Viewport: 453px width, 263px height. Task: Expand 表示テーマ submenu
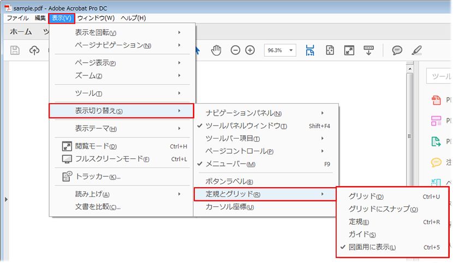tap(121, 128)
